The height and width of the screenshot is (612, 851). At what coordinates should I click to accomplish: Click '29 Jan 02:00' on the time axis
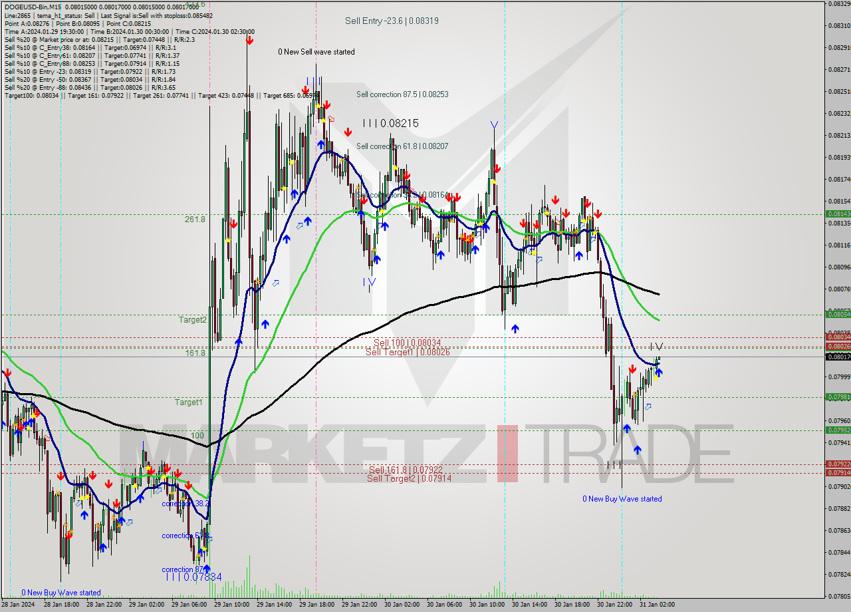pyautogui.click(x=146, y=605)
